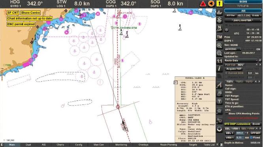Open the yellow exclamation warning icon
Viewport: 263px width, 147px height.
(219, 4)
